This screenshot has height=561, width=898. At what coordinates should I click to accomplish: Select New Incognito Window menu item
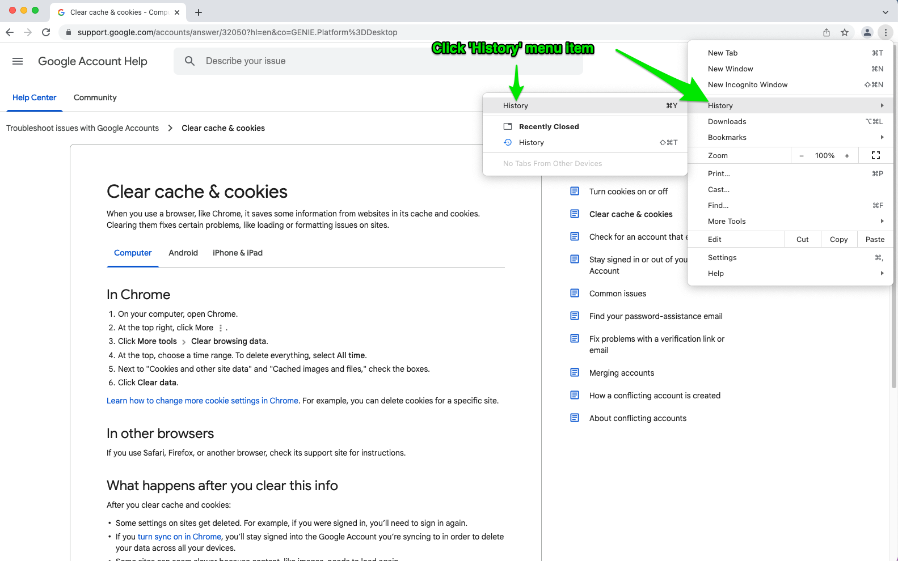pos(748,84)
